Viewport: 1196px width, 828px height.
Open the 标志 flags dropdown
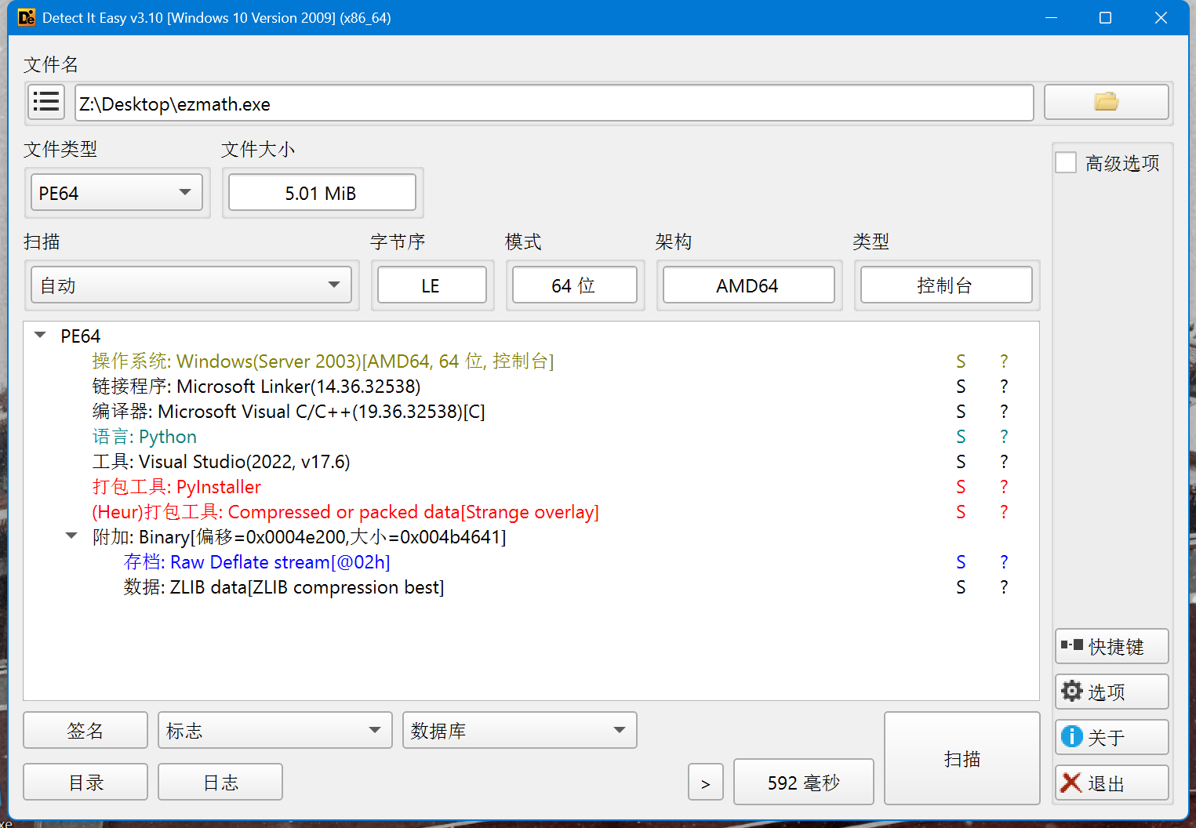point(274,730)
